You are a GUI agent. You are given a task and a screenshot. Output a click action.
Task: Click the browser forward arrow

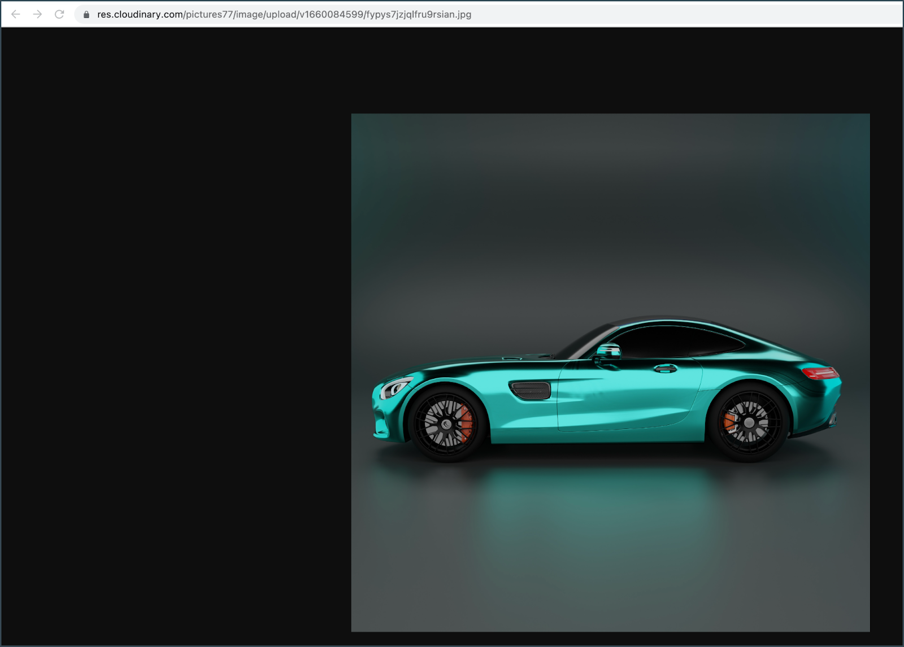click(37, 14)
